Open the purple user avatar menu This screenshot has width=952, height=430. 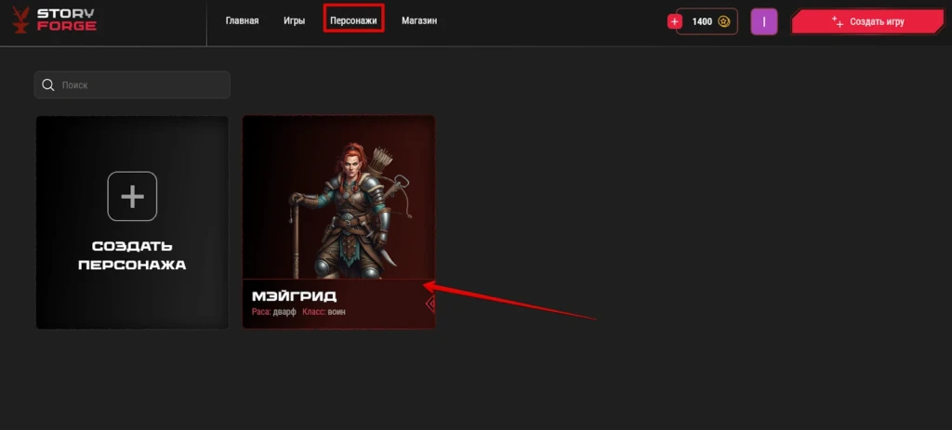pos(764,22)
